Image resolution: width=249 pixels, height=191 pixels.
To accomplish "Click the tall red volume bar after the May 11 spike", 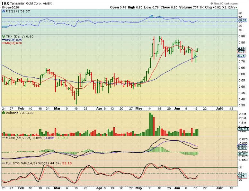I will pyautogui.click(x=154, y=126).
